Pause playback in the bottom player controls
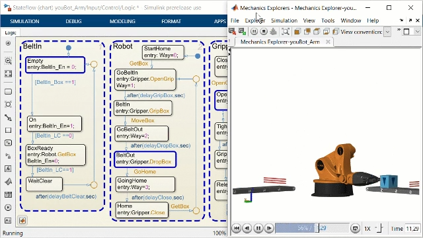This screenshot has height=238, width=423. pyautogui.click(x=258, y=228)
